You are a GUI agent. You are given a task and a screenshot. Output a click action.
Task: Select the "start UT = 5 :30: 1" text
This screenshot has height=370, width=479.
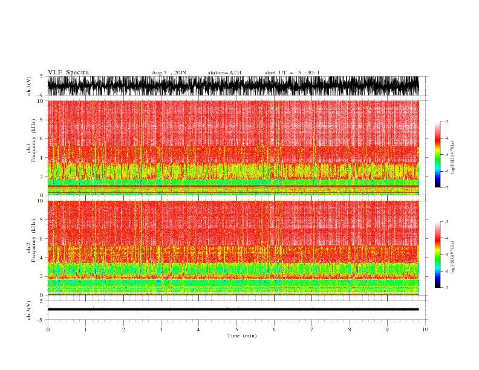(292, 73)
